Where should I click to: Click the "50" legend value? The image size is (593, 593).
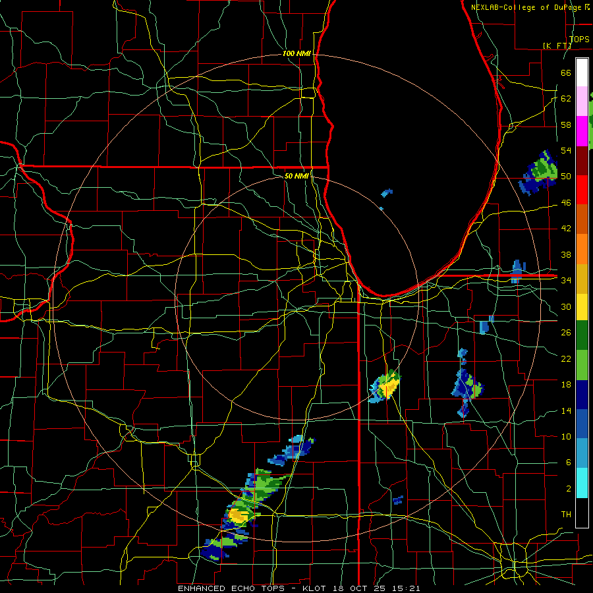[566, 176]
